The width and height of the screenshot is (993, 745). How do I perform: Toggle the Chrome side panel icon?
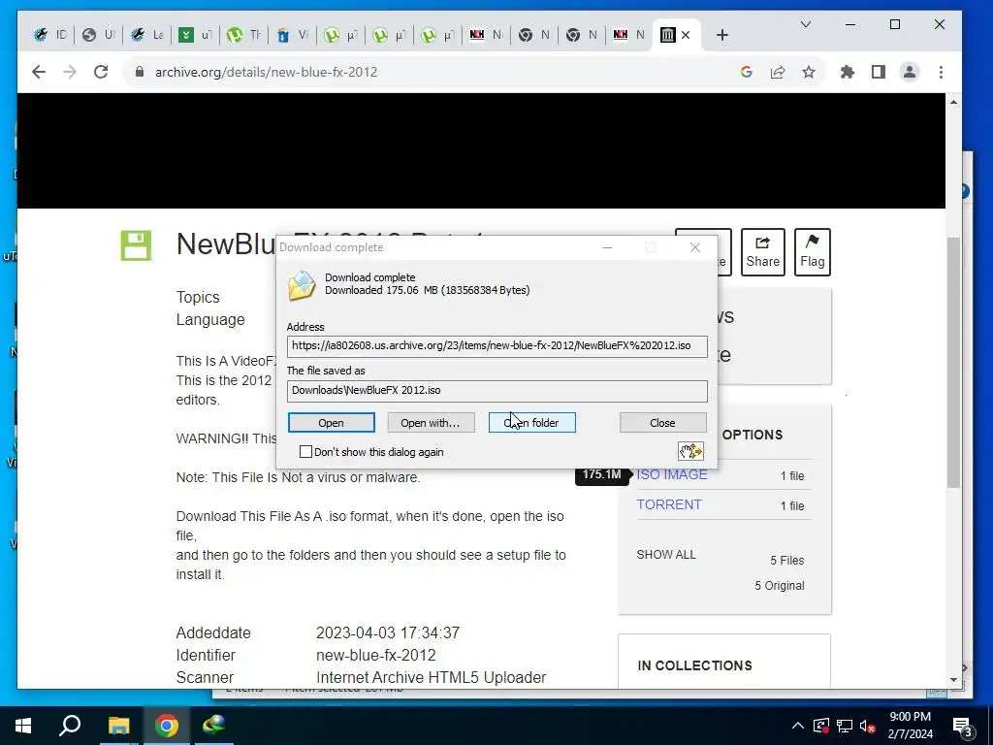click(x=879, y=72)
